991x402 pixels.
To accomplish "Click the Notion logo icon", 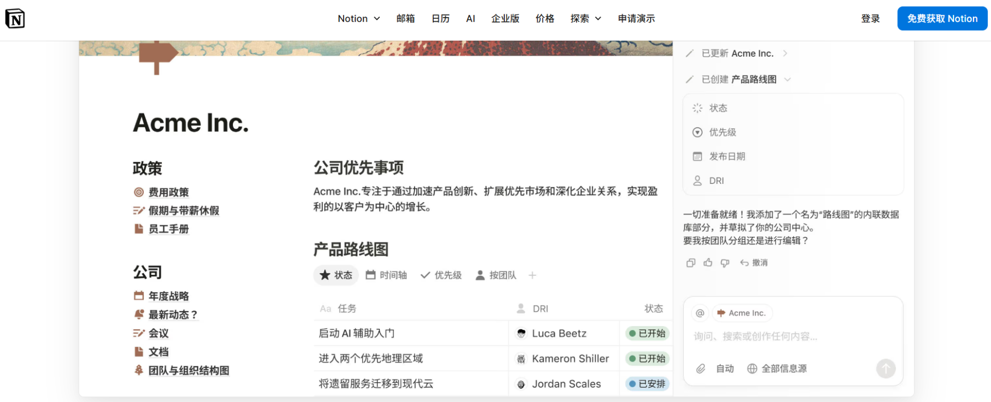I will tap(15, 19).
